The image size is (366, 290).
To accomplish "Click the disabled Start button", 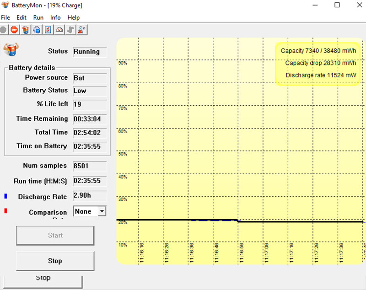I will coord(55,236).
